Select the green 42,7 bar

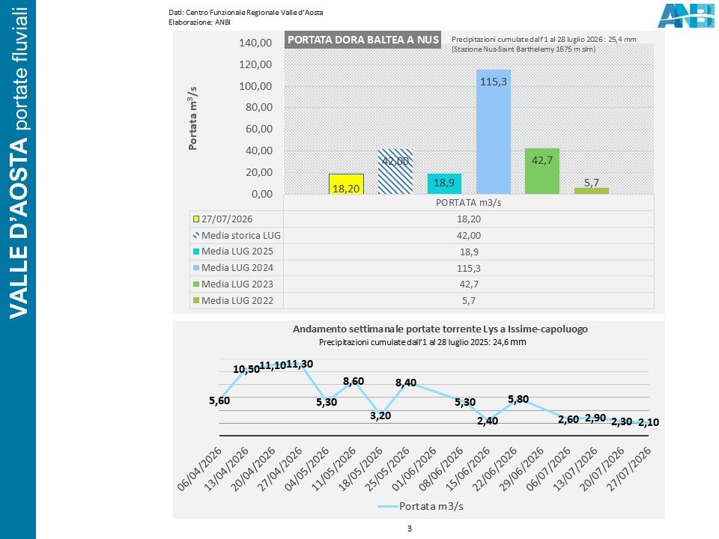coord(542,171)
